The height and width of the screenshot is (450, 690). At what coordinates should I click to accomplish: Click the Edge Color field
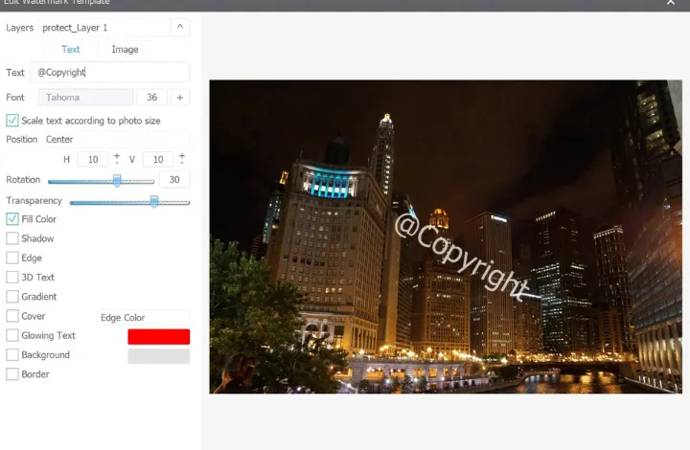point(144,318)
